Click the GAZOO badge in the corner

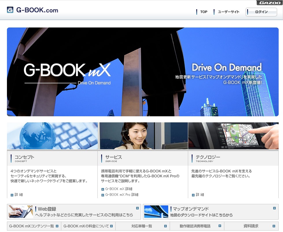[269, 3]
